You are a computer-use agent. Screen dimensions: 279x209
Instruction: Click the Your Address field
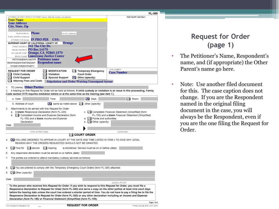point(57,23)
